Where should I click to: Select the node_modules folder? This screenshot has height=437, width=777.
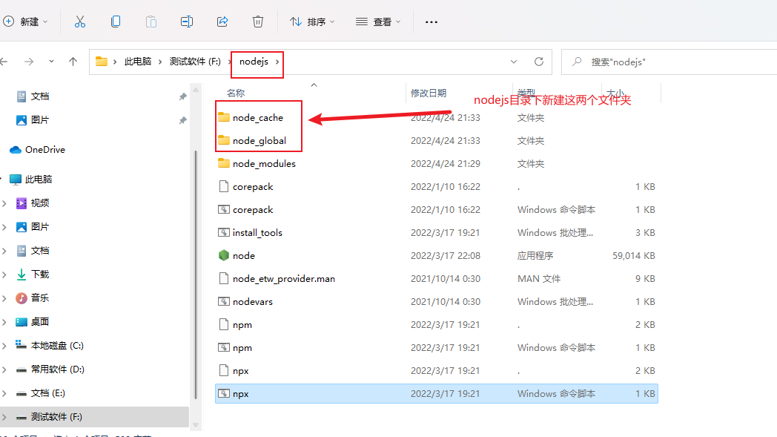pyautogui.click(x=264, y=164)
